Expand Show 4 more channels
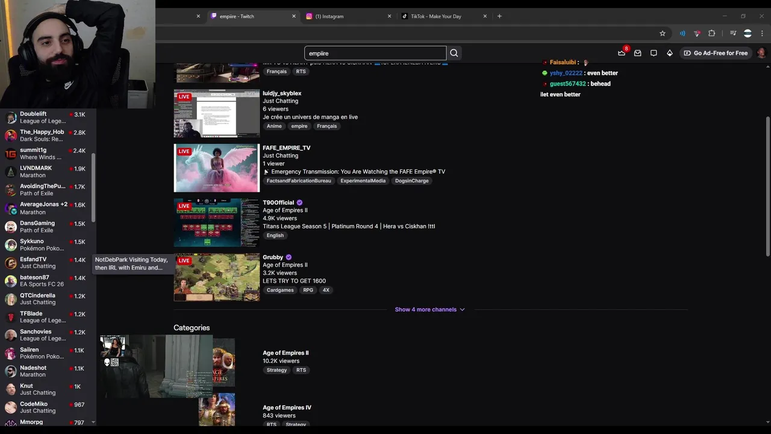 pyautogui.click(x=430, y=309)
